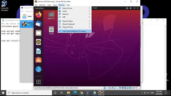Open Windows notification center icon
Viewport: 171px width, 96px height.
(x=166, y=93)
